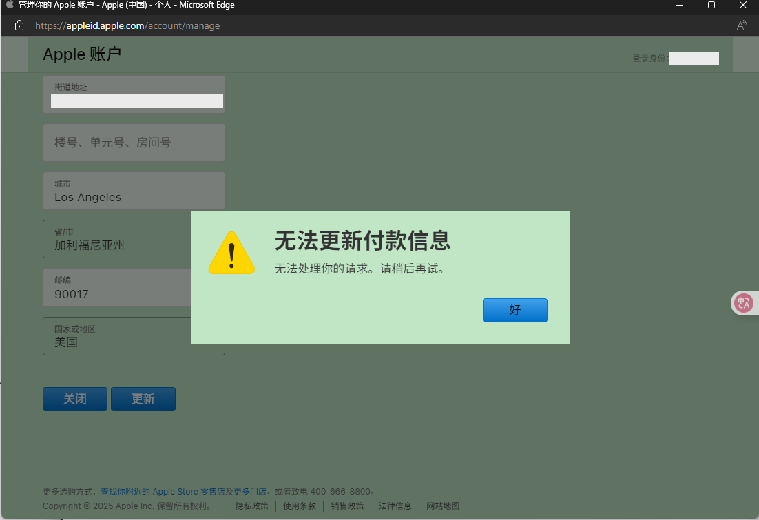Open the 国家或地区 dropdown showing 美国
The height and width of the screenshot is (520, 759).
click(134, 336)
